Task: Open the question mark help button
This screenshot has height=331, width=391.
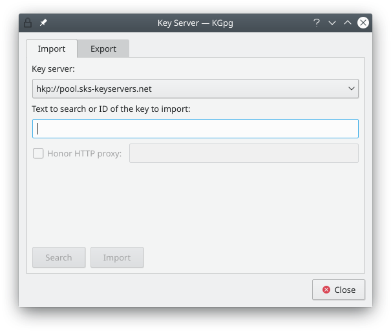Action: (317, 23)
